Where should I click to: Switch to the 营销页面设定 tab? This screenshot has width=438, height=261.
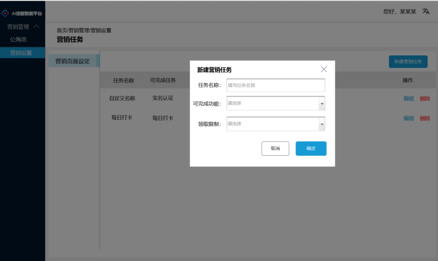72,61
